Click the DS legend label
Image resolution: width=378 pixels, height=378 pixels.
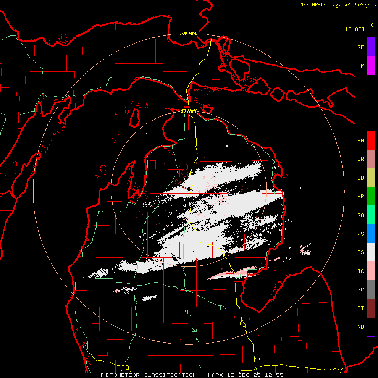360,252
